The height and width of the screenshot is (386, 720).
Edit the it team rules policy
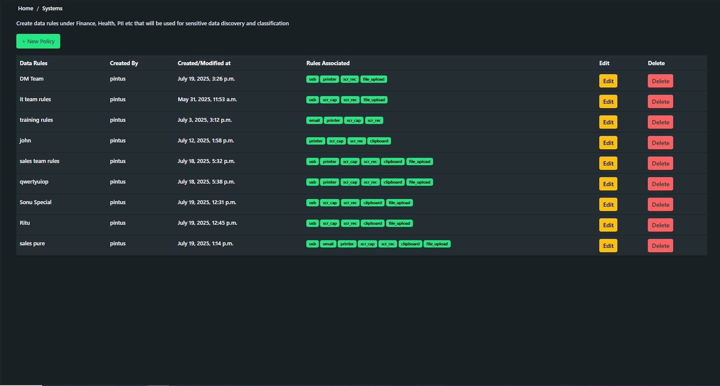coord(608,102)
